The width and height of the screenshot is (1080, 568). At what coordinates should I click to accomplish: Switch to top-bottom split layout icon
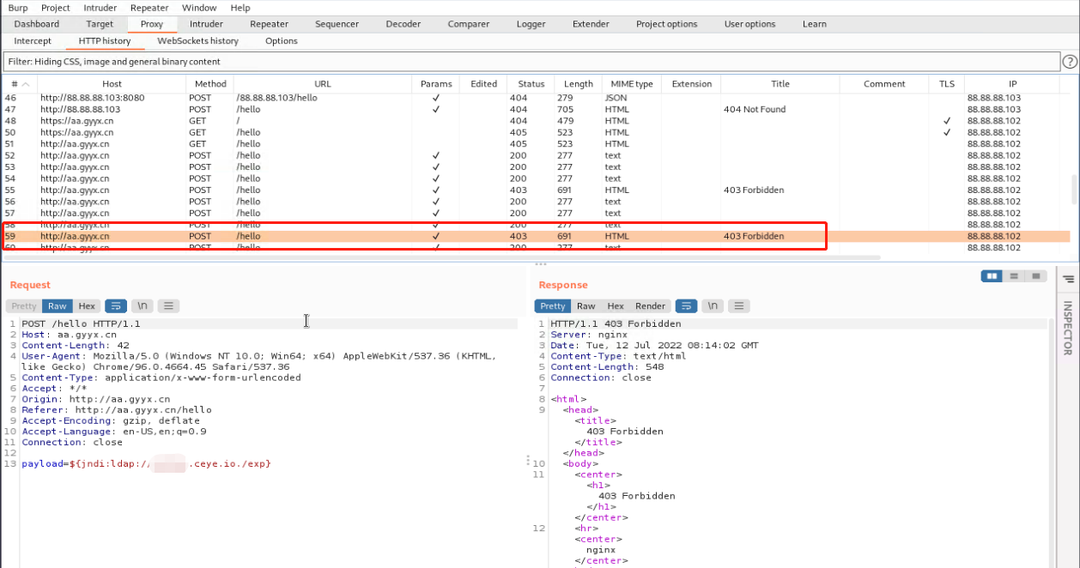(x=1015, y=276)
